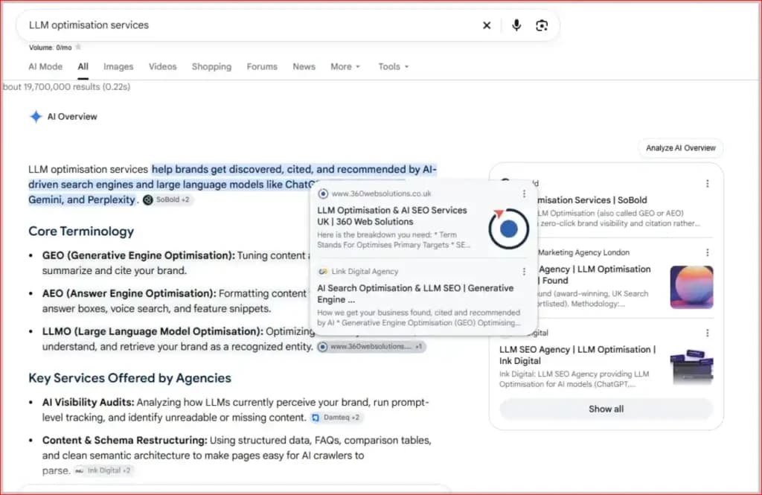Open Google Lens image search icon

542,25
